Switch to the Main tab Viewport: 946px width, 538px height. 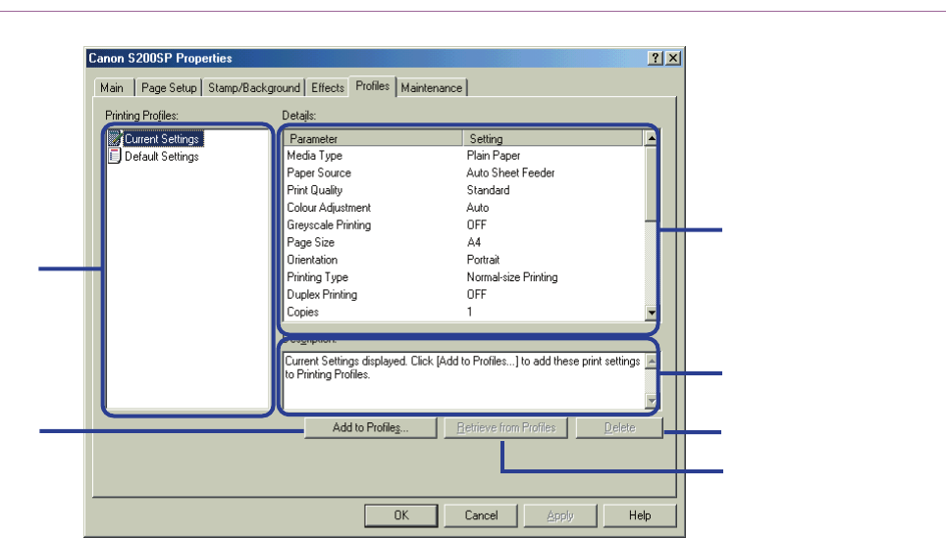click(x=112, y=88)
